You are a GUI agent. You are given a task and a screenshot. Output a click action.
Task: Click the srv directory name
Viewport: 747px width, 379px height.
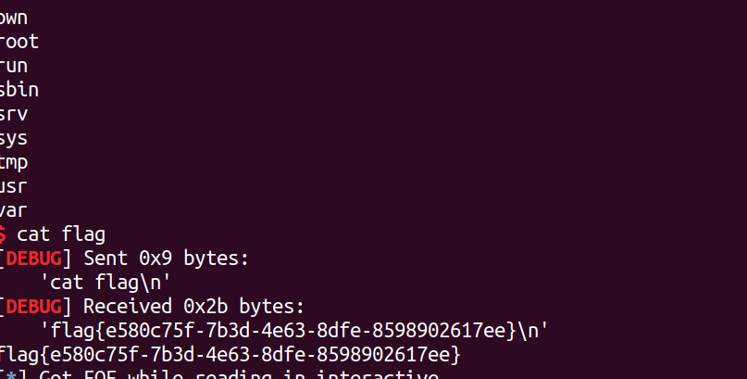[14, 114]
